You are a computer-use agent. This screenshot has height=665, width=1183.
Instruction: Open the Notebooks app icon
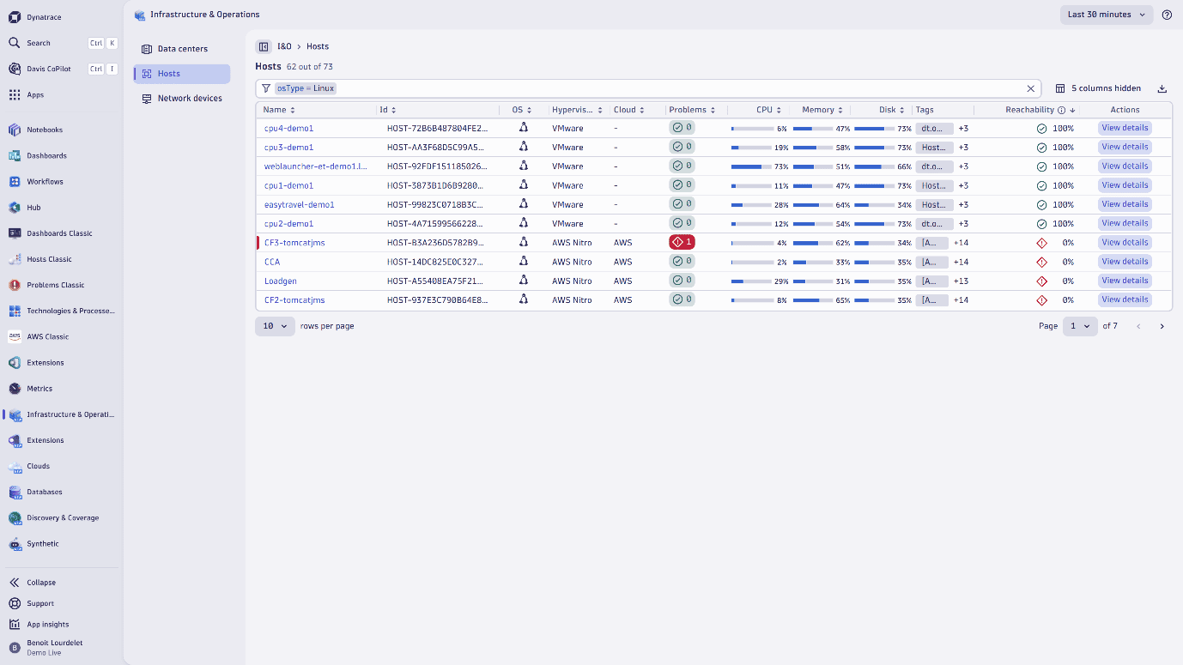coord(15,130)
